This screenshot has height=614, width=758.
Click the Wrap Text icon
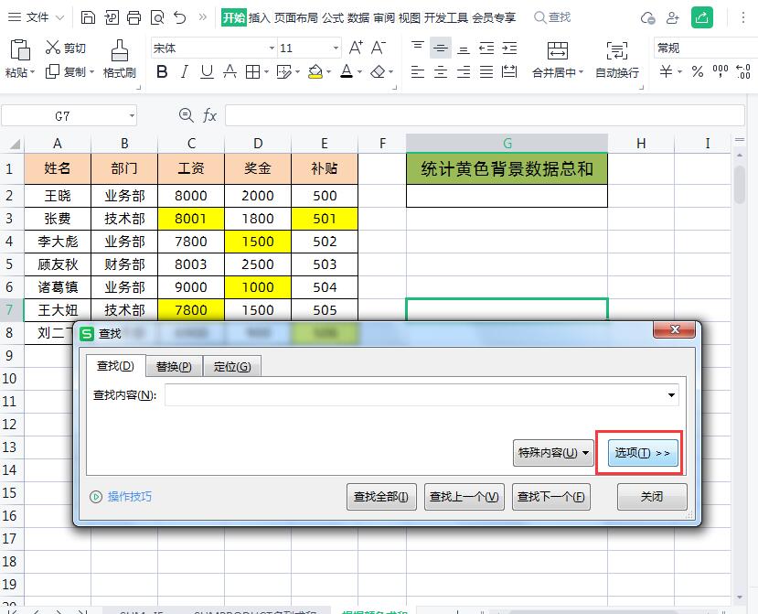click(617, 50)
